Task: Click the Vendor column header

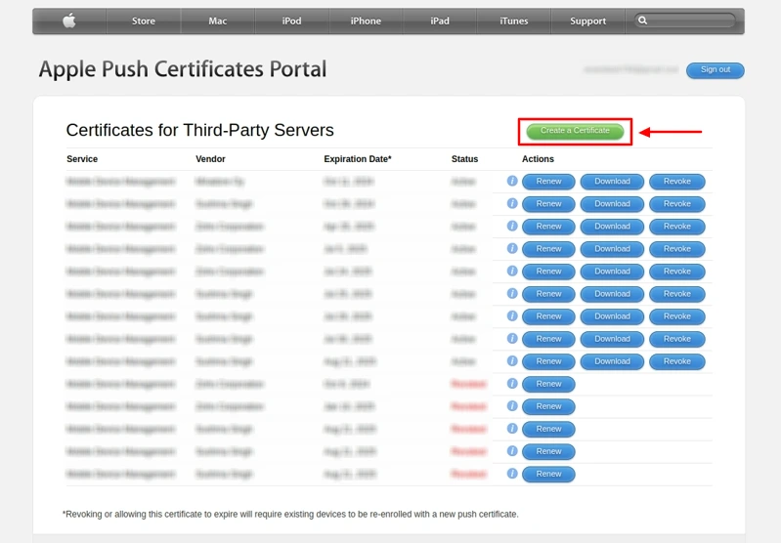Action: click(x=210, y=159)
